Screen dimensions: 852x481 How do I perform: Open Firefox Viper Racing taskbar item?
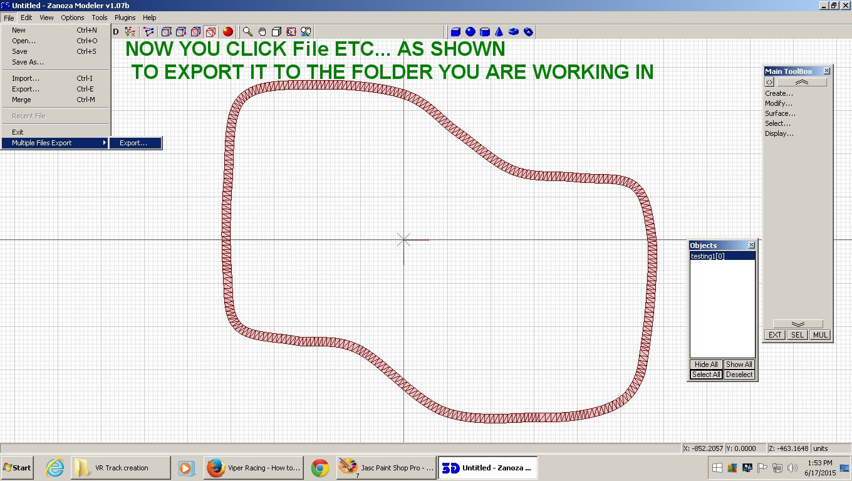pos(255,468)
